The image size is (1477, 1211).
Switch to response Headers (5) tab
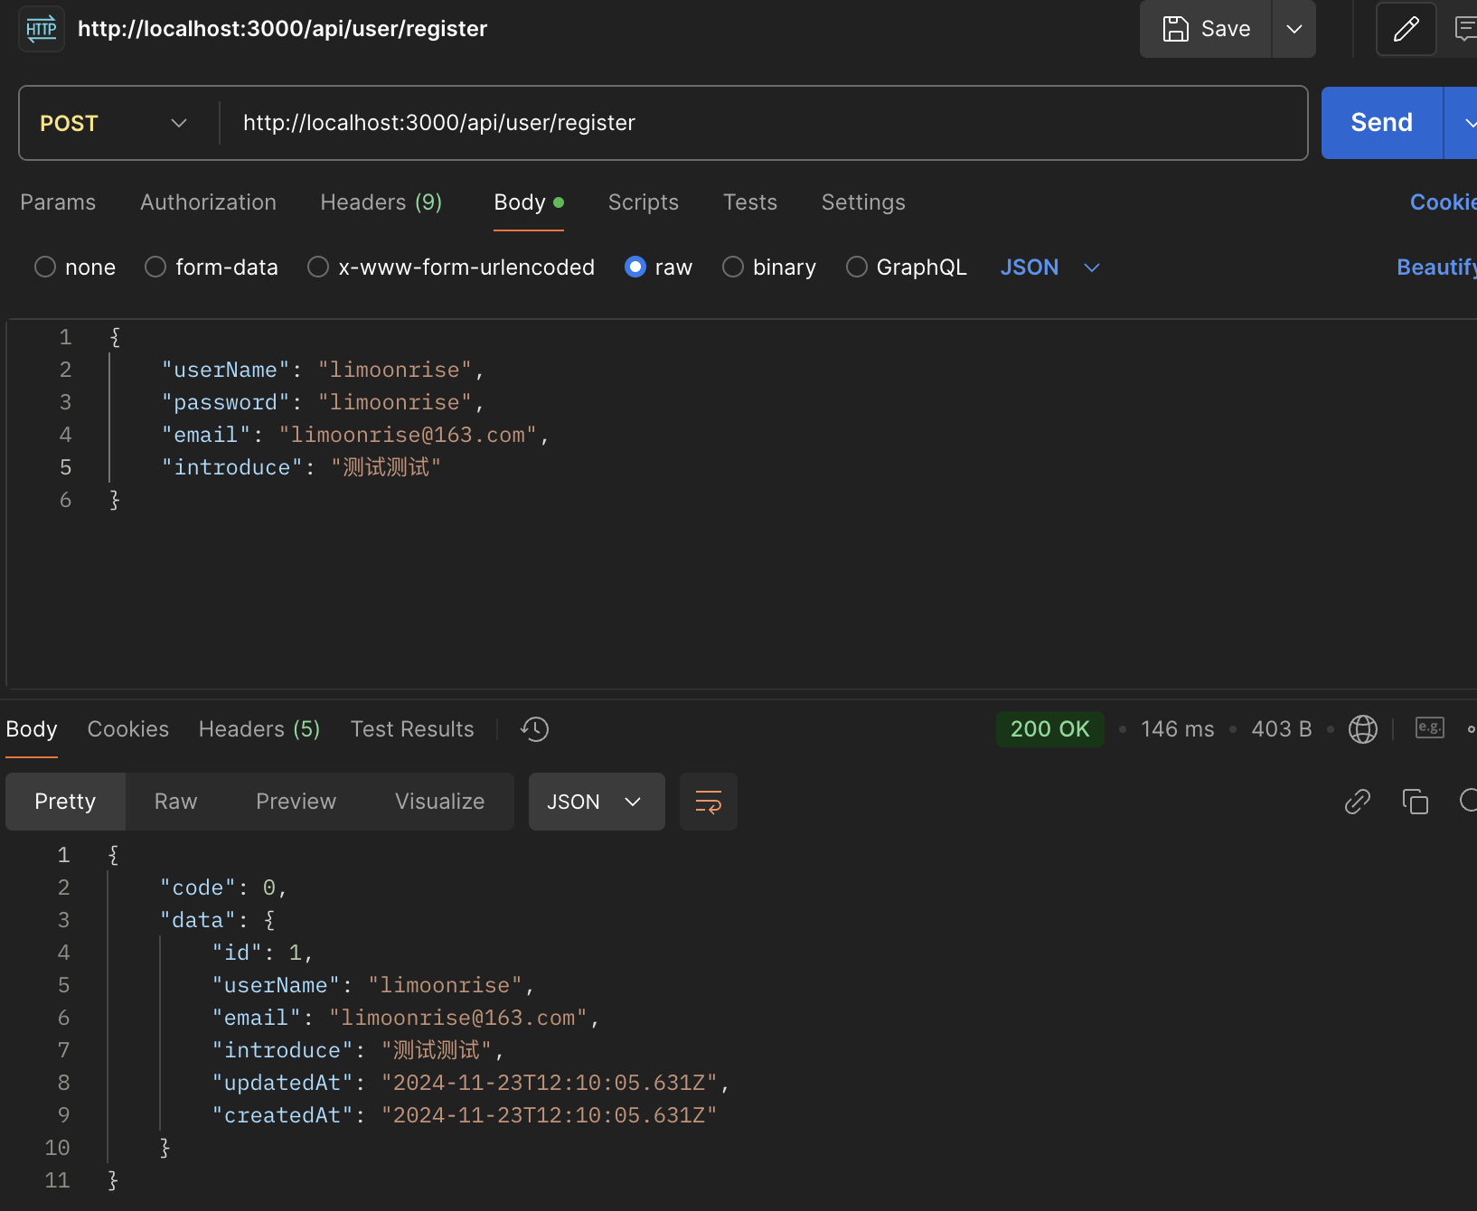259,729
